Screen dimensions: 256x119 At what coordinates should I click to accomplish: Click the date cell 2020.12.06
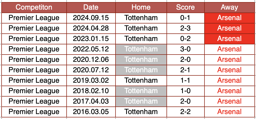(91, 59)
